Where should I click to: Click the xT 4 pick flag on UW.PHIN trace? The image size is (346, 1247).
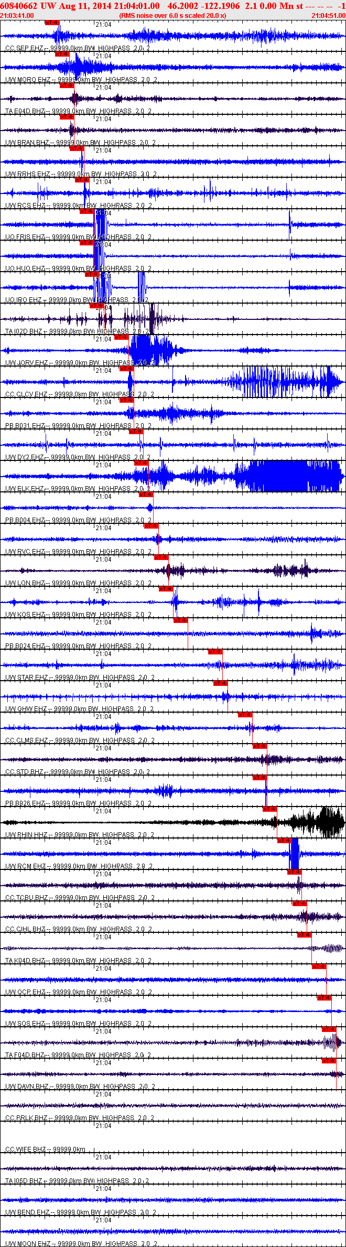pos(270,809)
